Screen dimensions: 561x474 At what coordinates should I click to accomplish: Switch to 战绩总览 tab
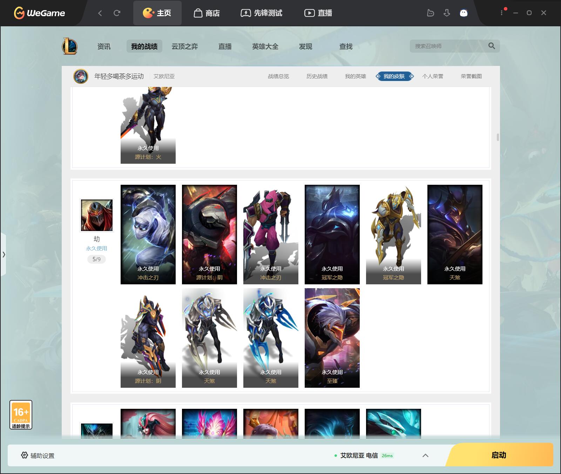[278, 76]
